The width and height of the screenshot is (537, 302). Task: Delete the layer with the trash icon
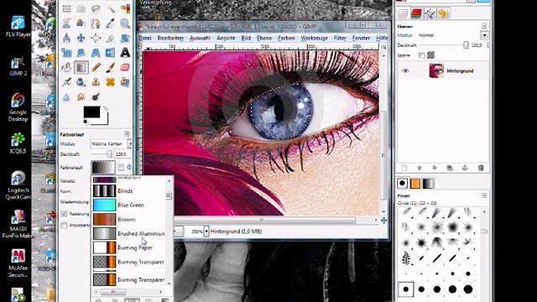pos(481,168)
